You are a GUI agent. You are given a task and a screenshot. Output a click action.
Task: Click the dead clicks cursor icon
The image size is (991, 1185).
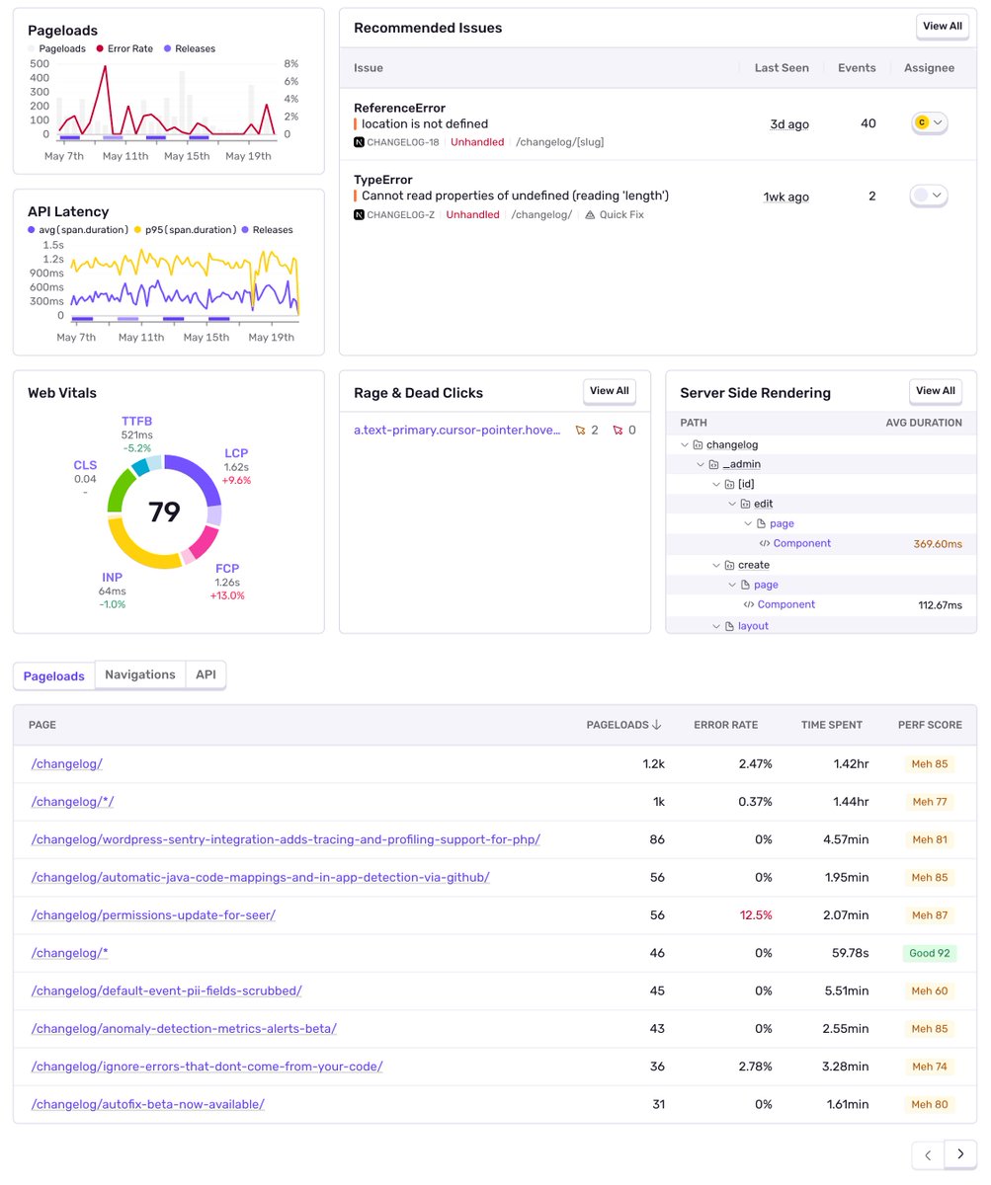619,431
